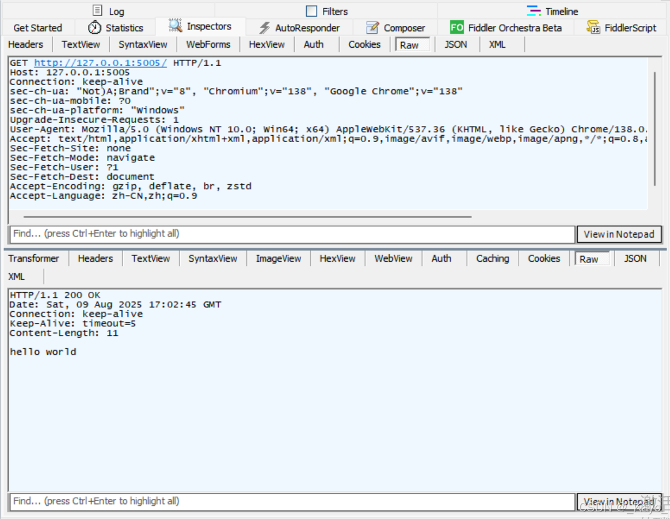Follow the http://127.0.0.1:5005/ link
The width and height of the screenshot is (670, 519).
pos(100,63)
